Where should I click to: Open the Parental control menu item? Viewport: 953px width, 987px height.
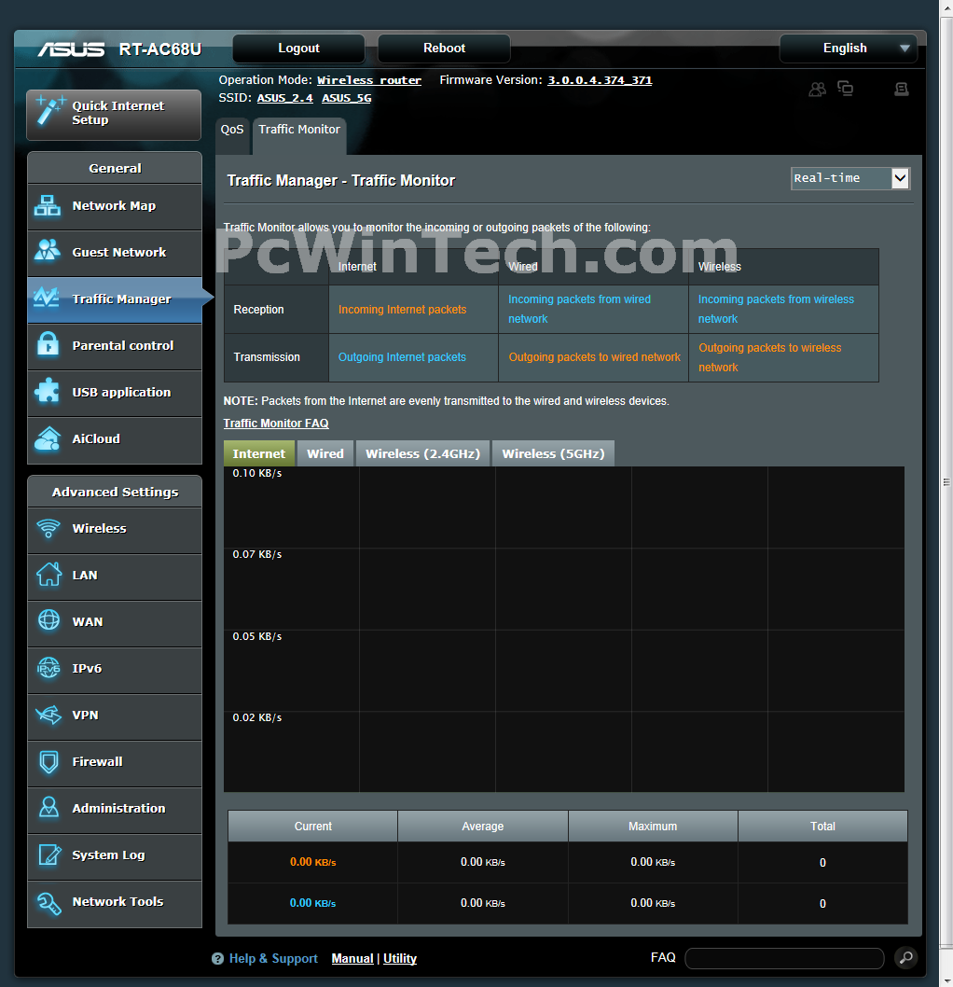coord(115,346)
